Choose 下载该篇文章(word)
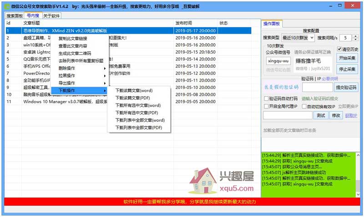 [139, 90]
